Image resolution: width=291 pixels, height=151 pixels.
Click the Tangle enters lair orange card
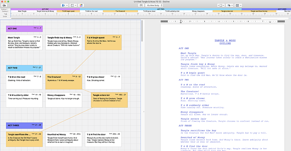[x=109, y=99]
